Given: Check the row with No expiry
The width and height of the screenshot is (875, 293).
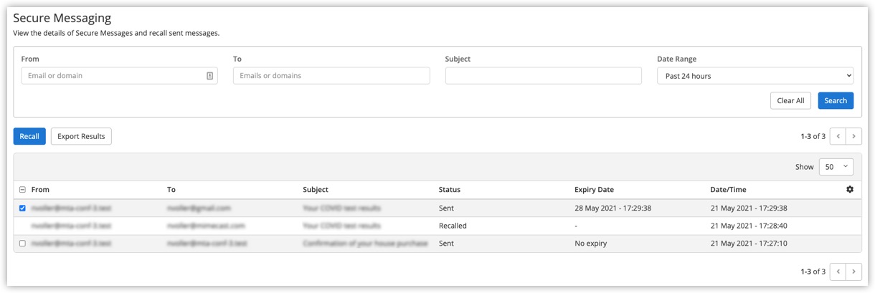Looking at the screenshot, I should tap(22, 244).
